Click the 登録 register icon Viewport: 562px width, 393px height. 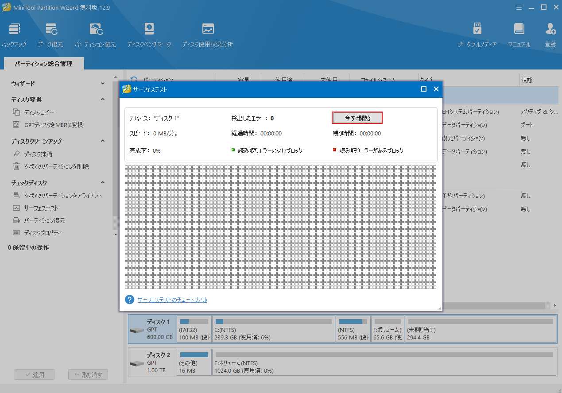(x=550, y=35)
